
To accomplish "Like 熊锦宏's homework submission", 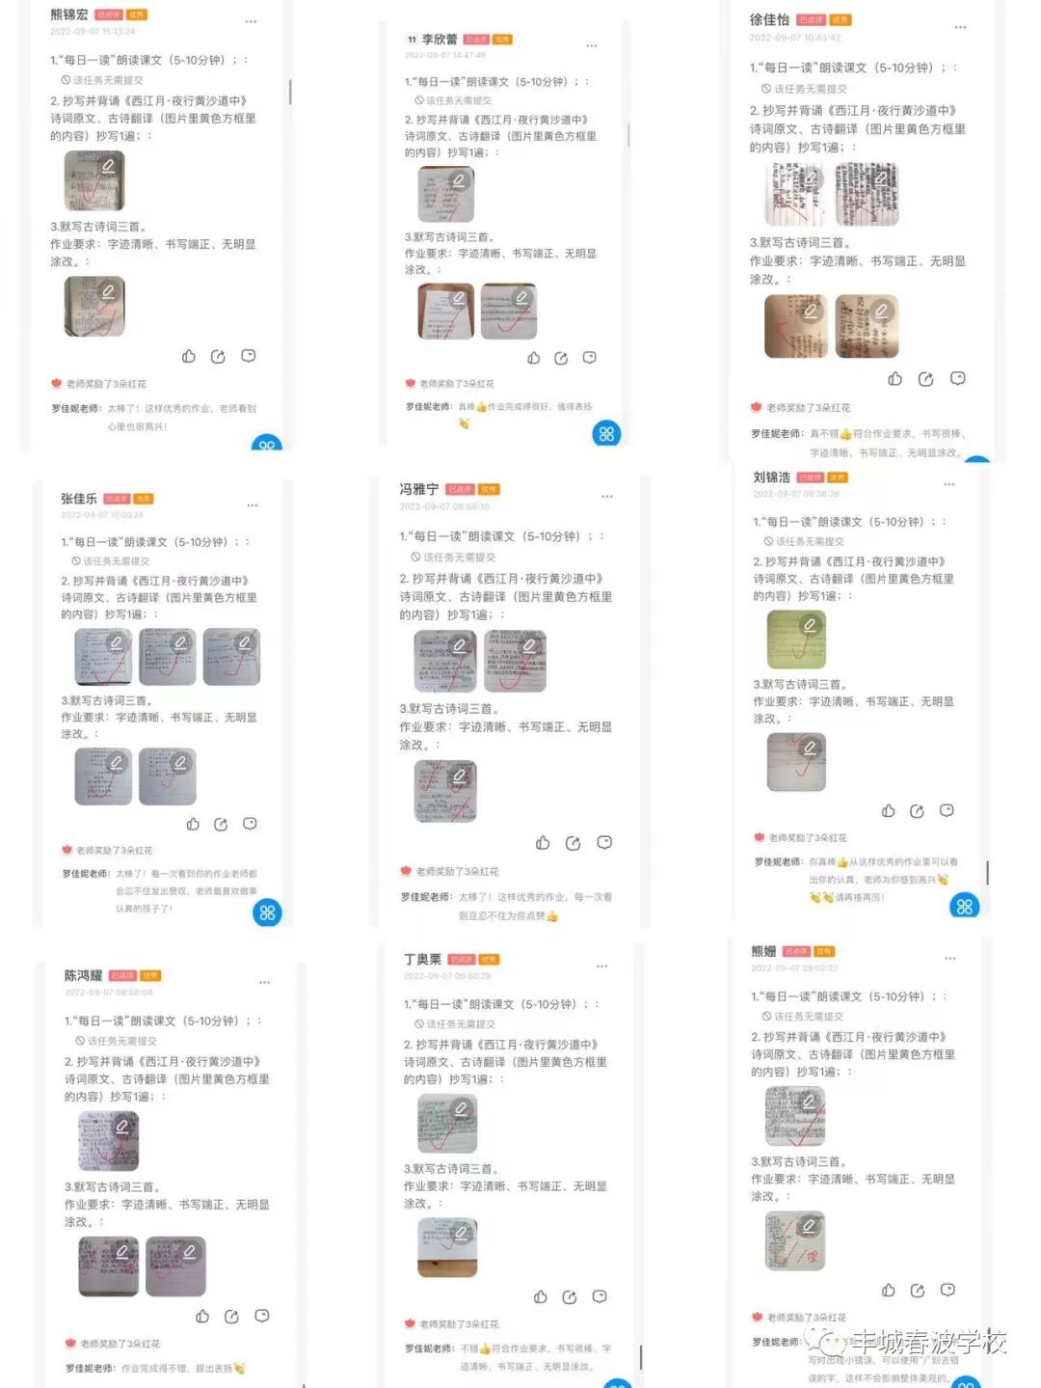I will (189, 356).
